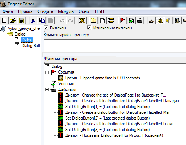Click the icon of the Set DialogButton[2] row
186x145 pixels.
[61, 118]
